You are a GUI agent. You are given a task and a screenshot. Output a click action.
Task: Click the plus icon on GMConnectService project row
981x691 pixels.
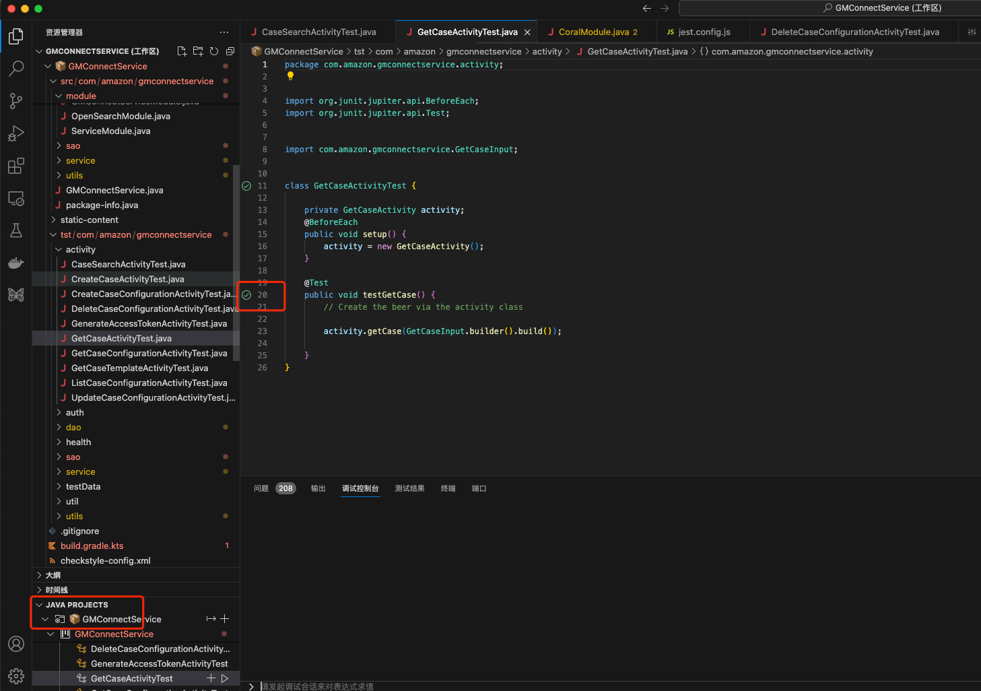(225, 619)
